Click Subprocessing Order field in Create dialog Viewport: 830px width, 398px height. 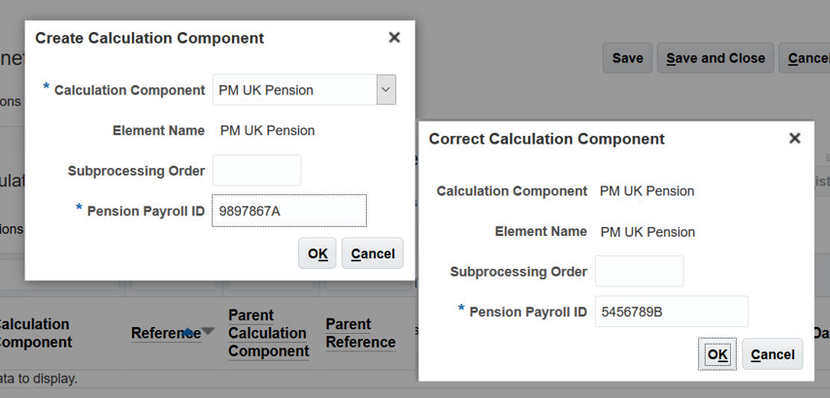coord(257,170)
